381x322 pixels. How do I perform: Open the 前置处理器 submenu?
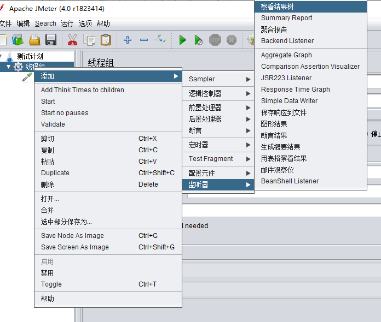(x=218, y=108)
